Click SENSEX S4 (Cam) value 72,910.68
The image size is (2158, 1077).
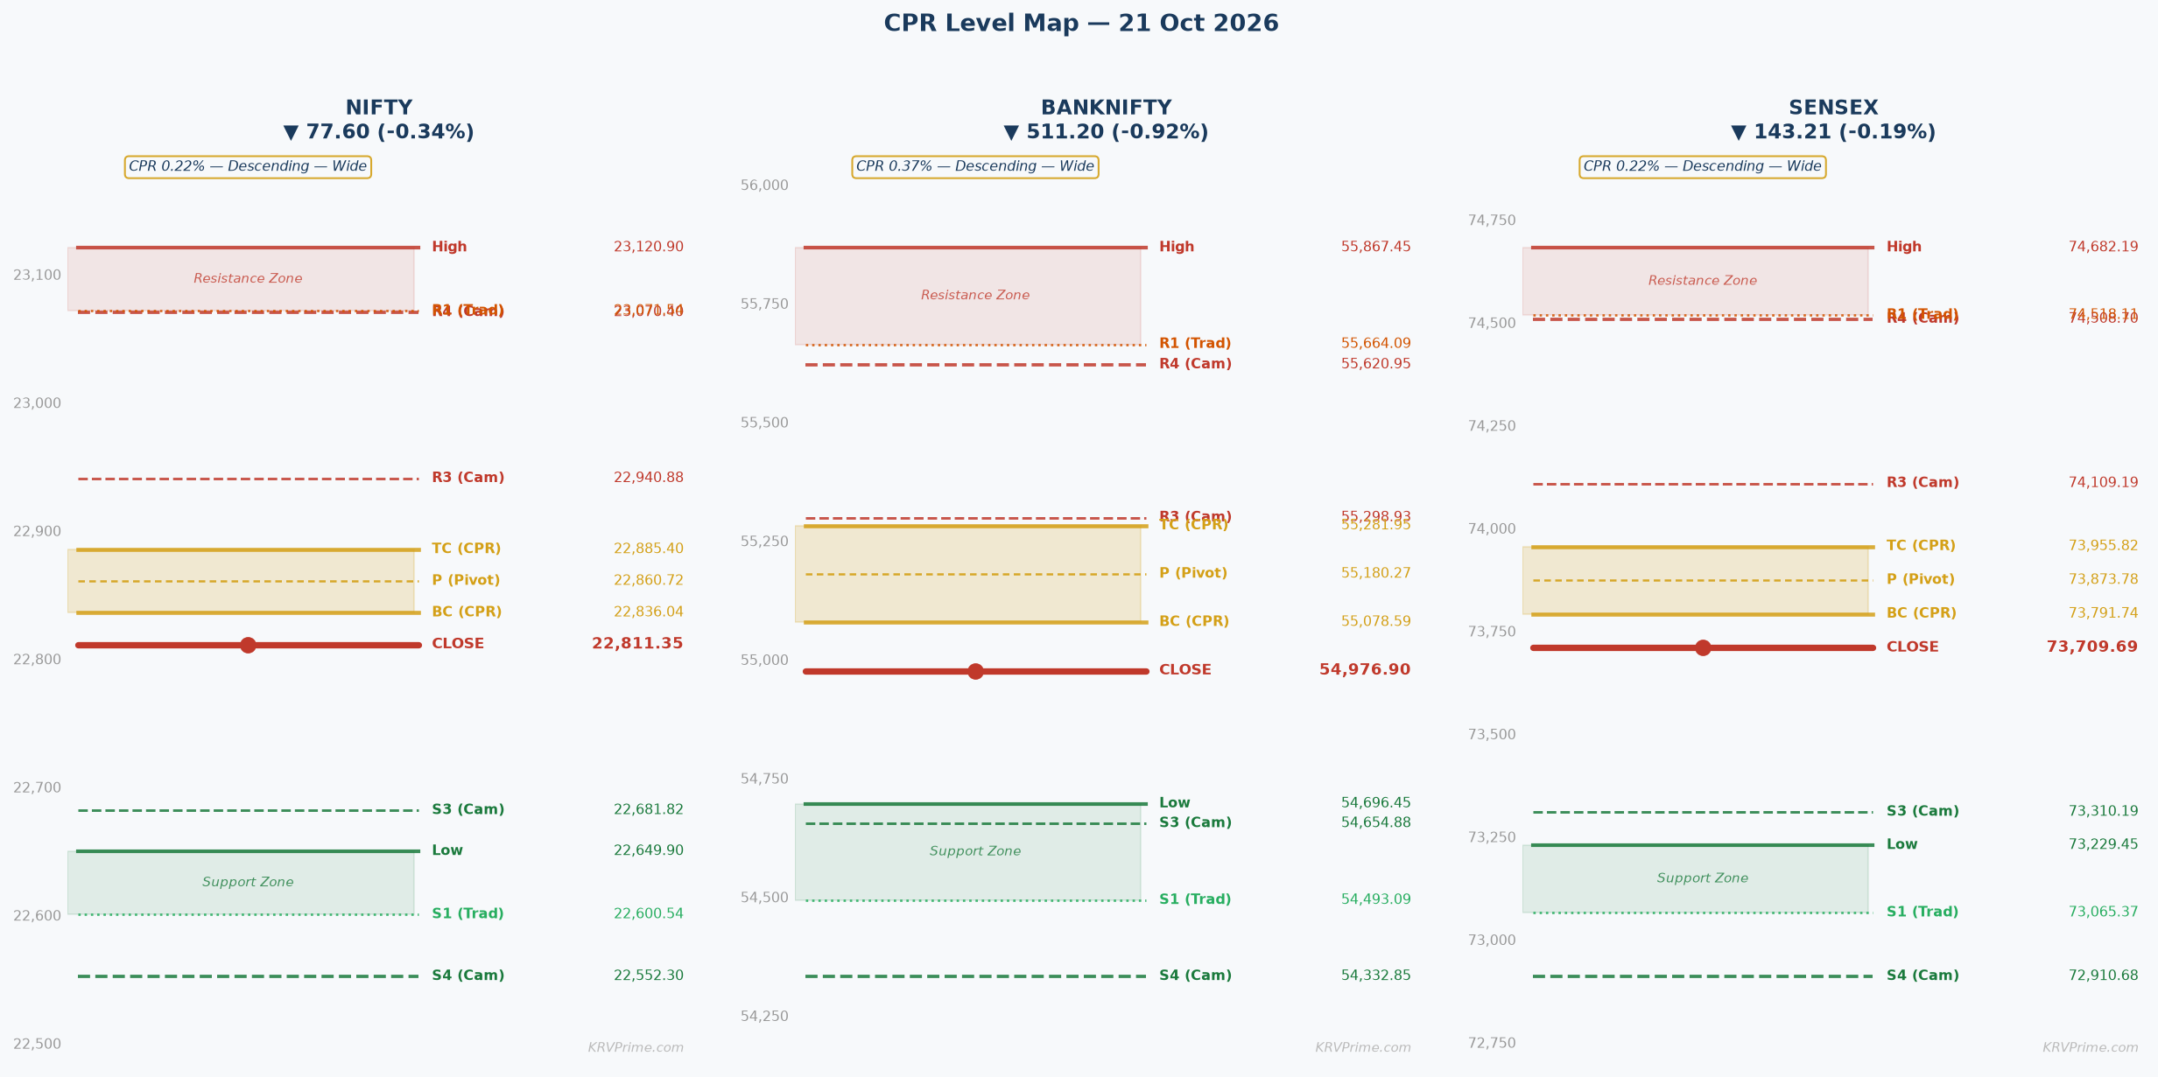pos(2104,976)
